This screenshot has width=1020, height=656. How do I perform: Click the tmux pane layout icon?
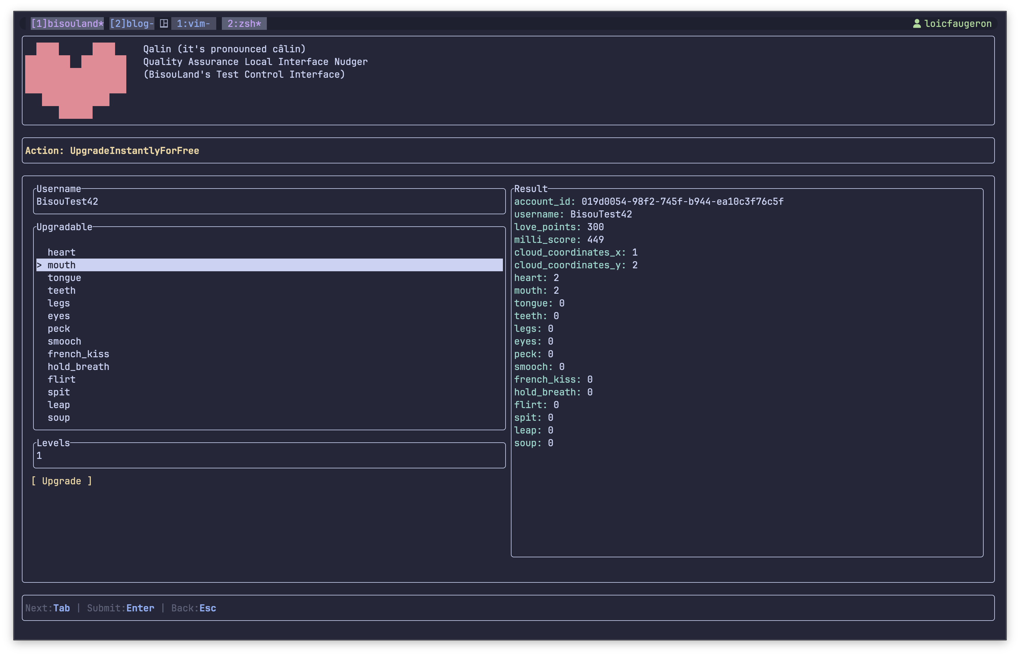point(164,23)
